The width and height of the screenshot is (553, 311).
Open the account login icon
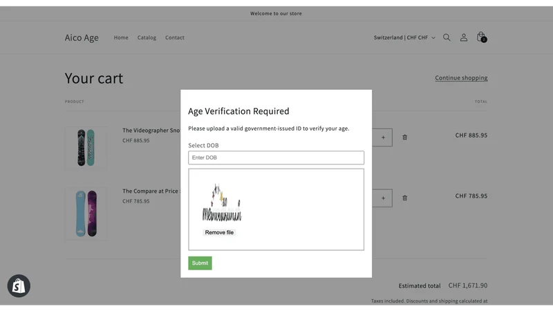tap(463, 37)
